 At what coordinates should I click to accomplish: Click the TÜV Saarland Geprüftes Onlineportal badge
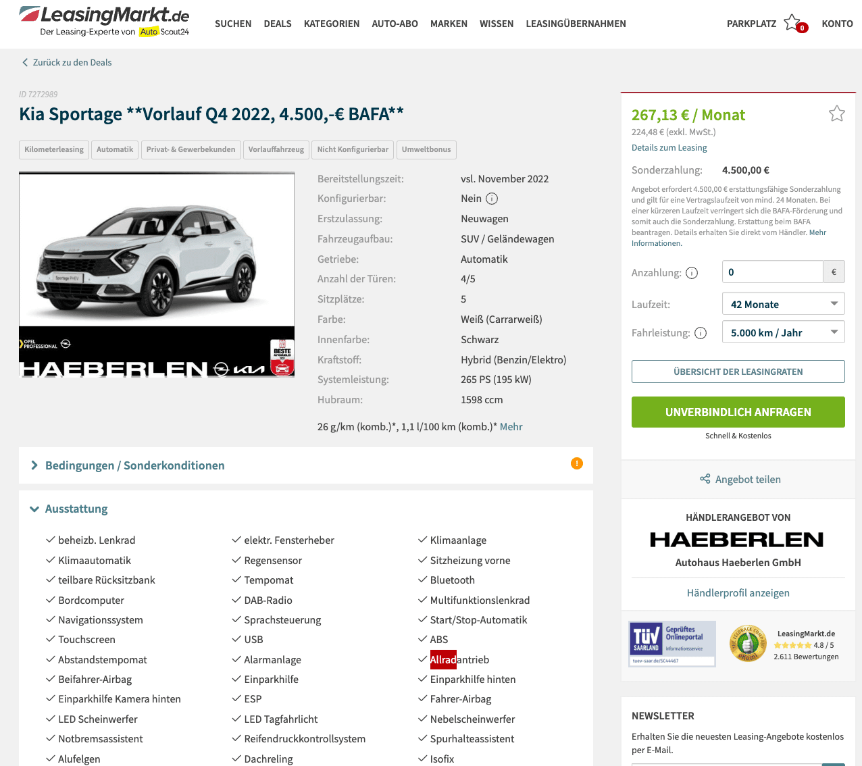coord(671,643)
